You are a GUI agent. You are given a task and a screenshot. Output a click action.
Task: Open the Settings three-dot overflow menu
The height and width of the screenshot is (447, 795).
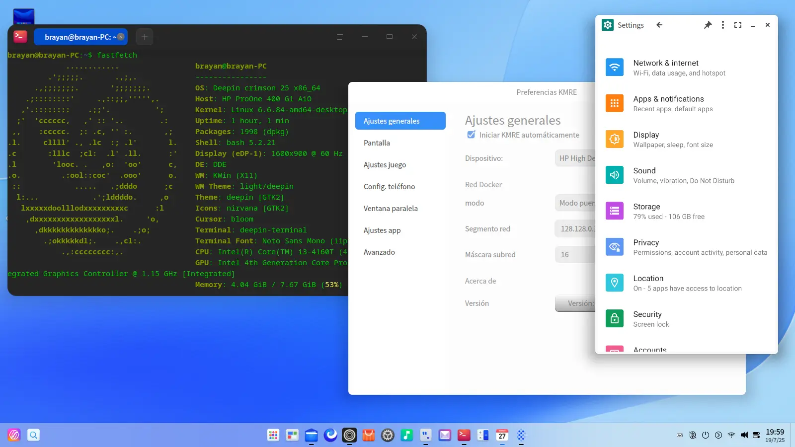pos(723,25)
